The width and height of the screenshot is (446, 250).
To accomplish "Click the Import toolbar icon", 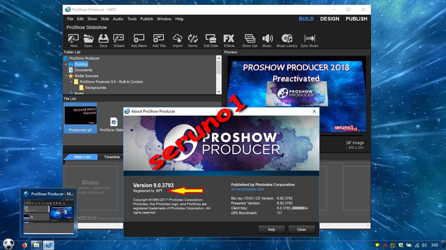I will 178,41.
